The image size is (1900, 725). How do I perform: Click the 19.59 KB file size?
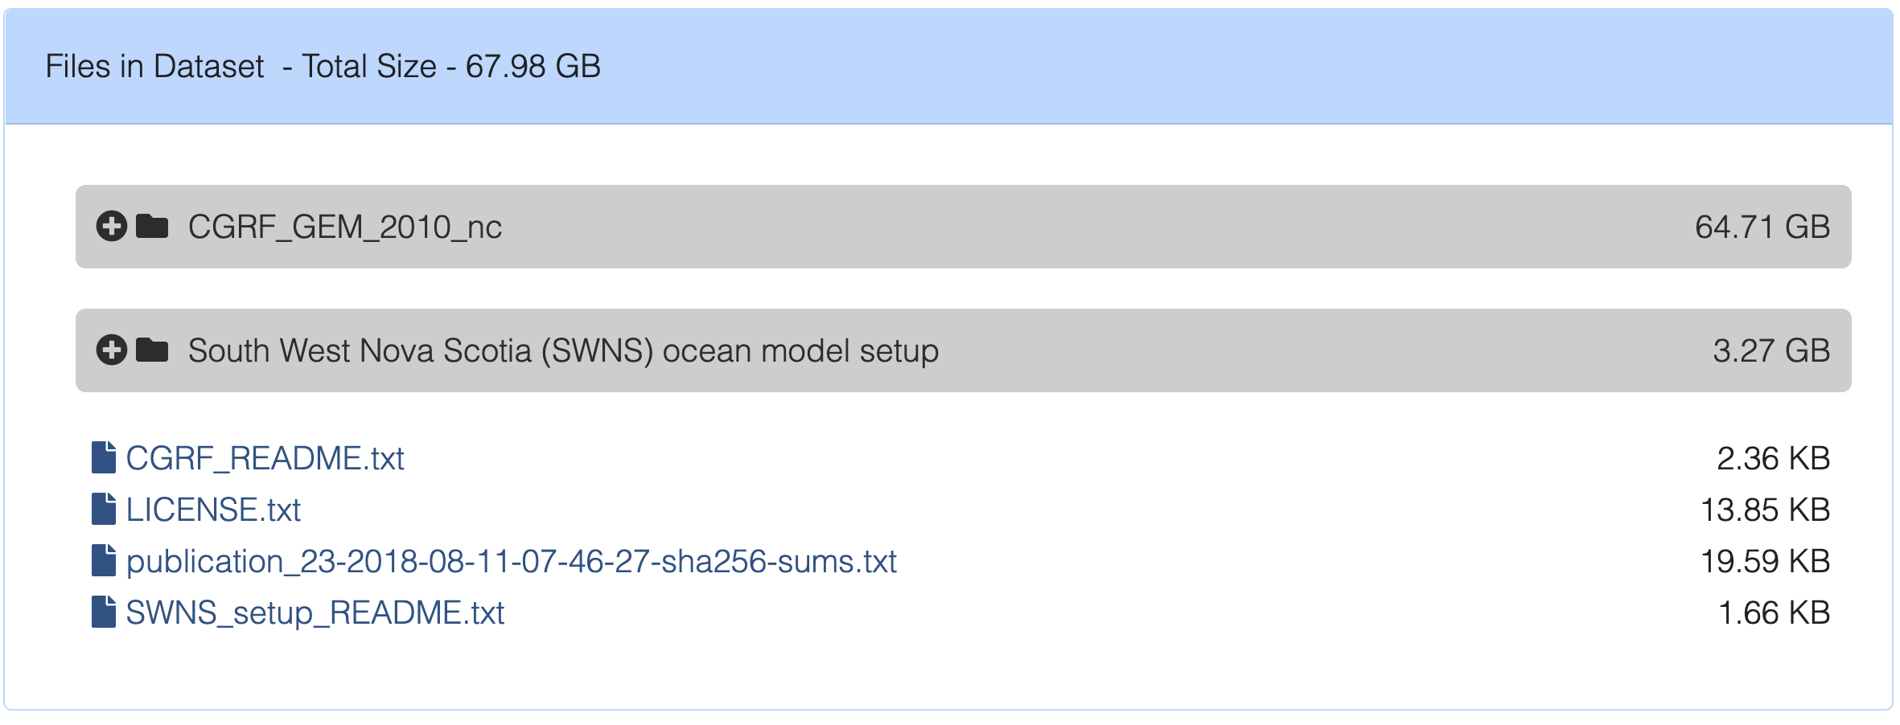click(1765, 561)
